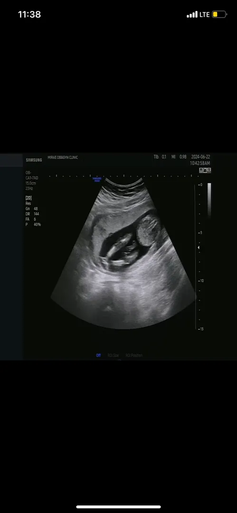Tap the MIRAE OB&GYN CLINIC text
237x513 pixels.
(x=63, y=157)
